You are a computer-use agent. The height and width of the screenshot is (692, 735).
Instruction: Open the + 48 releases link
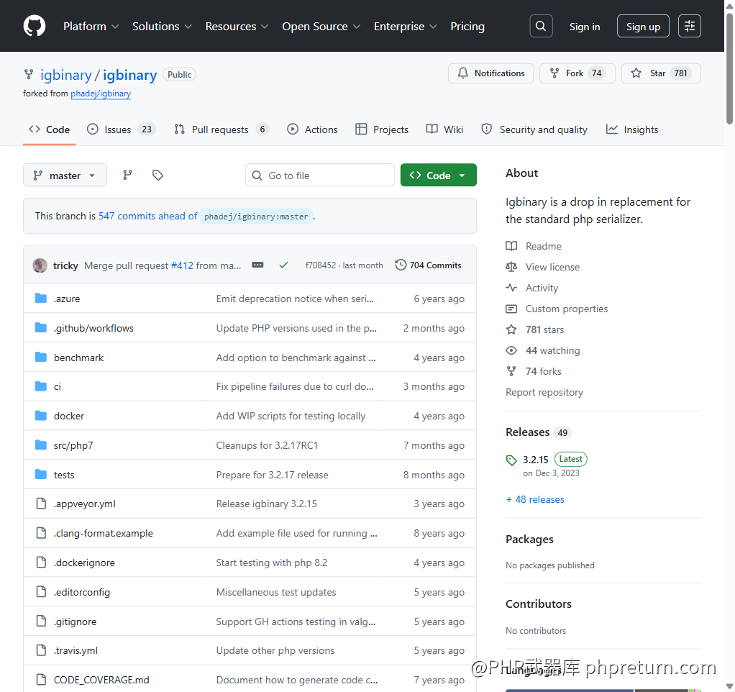(535, 499)
